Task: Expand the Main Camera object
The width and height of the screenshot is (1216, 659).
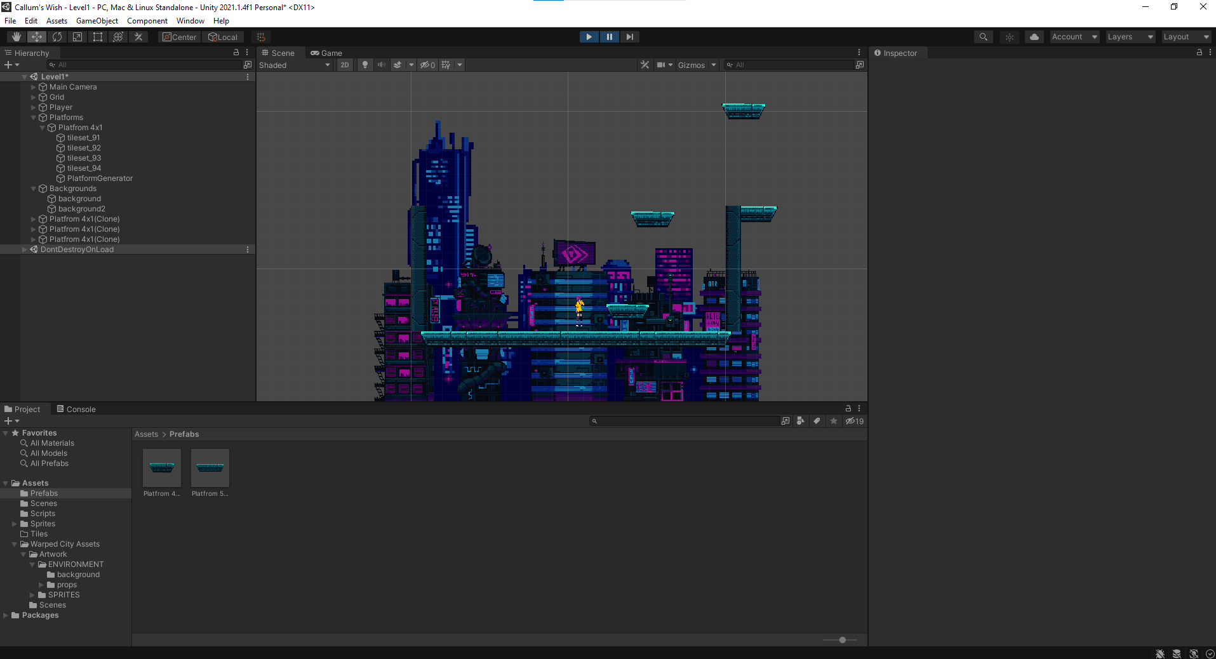Action: coord(34,87)
